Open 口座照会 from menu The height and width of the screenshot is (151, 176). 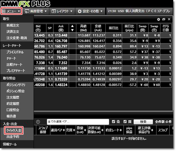click(13, 110)
